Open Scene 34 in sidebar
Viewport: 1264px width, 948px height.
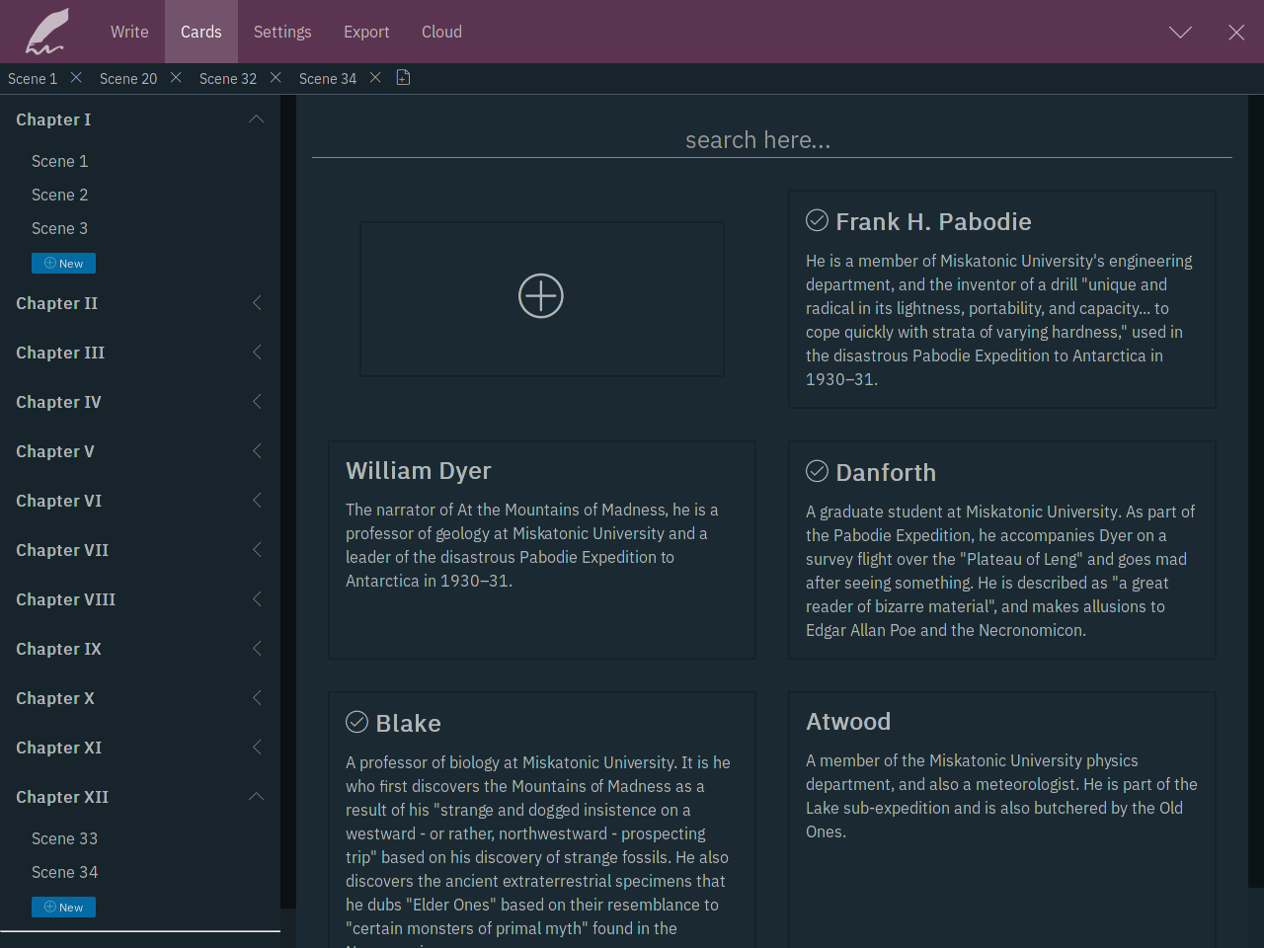pos(64,872)
